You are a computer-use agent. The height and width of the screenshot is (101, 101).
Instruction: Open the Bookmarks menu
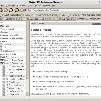(x=21, y=6)
